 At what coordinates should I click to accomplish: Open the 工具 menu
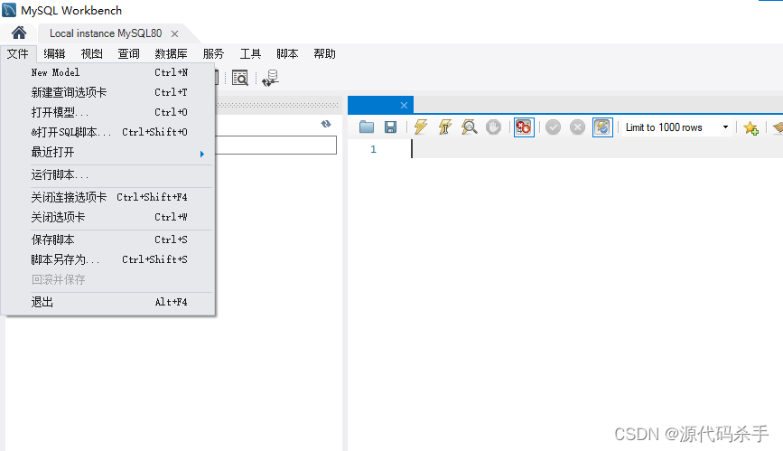(250, 53)
